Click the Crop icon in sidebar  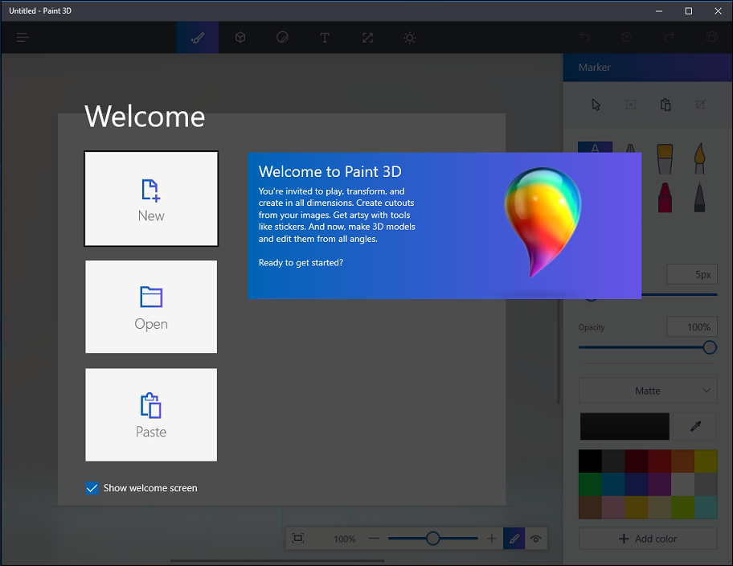coord(700,105)
